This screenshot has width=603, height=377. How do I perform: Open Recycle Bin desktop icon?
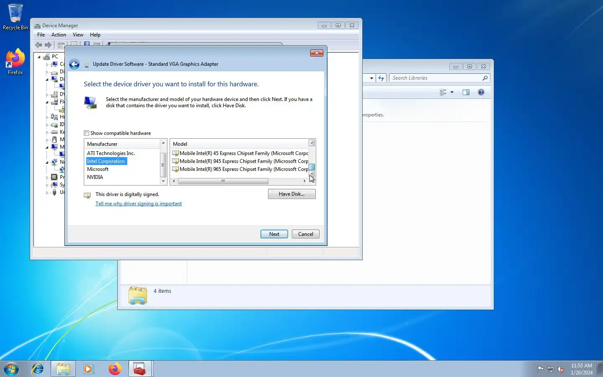coord(15,17)
